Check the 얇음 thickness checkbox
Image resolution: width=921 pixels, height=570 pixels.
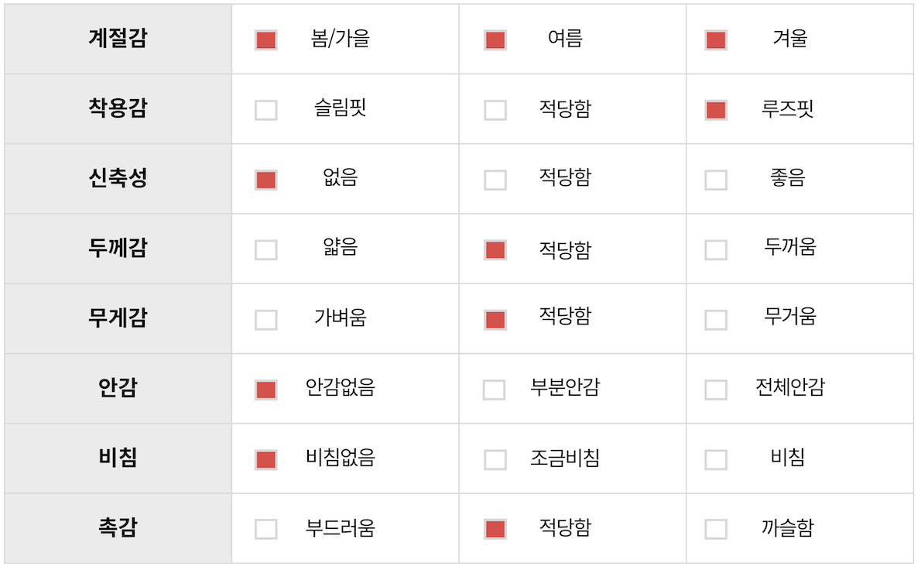pos(266,250)
